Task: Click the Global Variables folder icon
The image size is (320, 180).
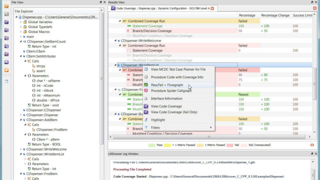Action: pyautogui.click(x=25, y=22)
